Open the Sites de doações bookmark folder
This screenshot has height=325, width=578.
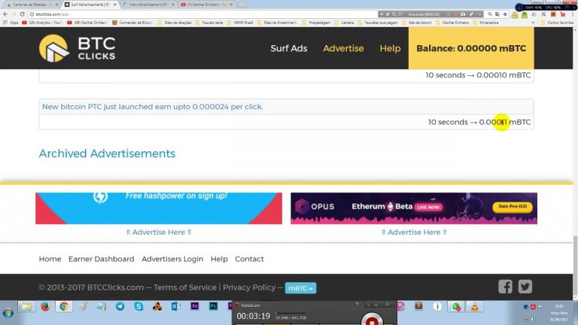[175, 23]
